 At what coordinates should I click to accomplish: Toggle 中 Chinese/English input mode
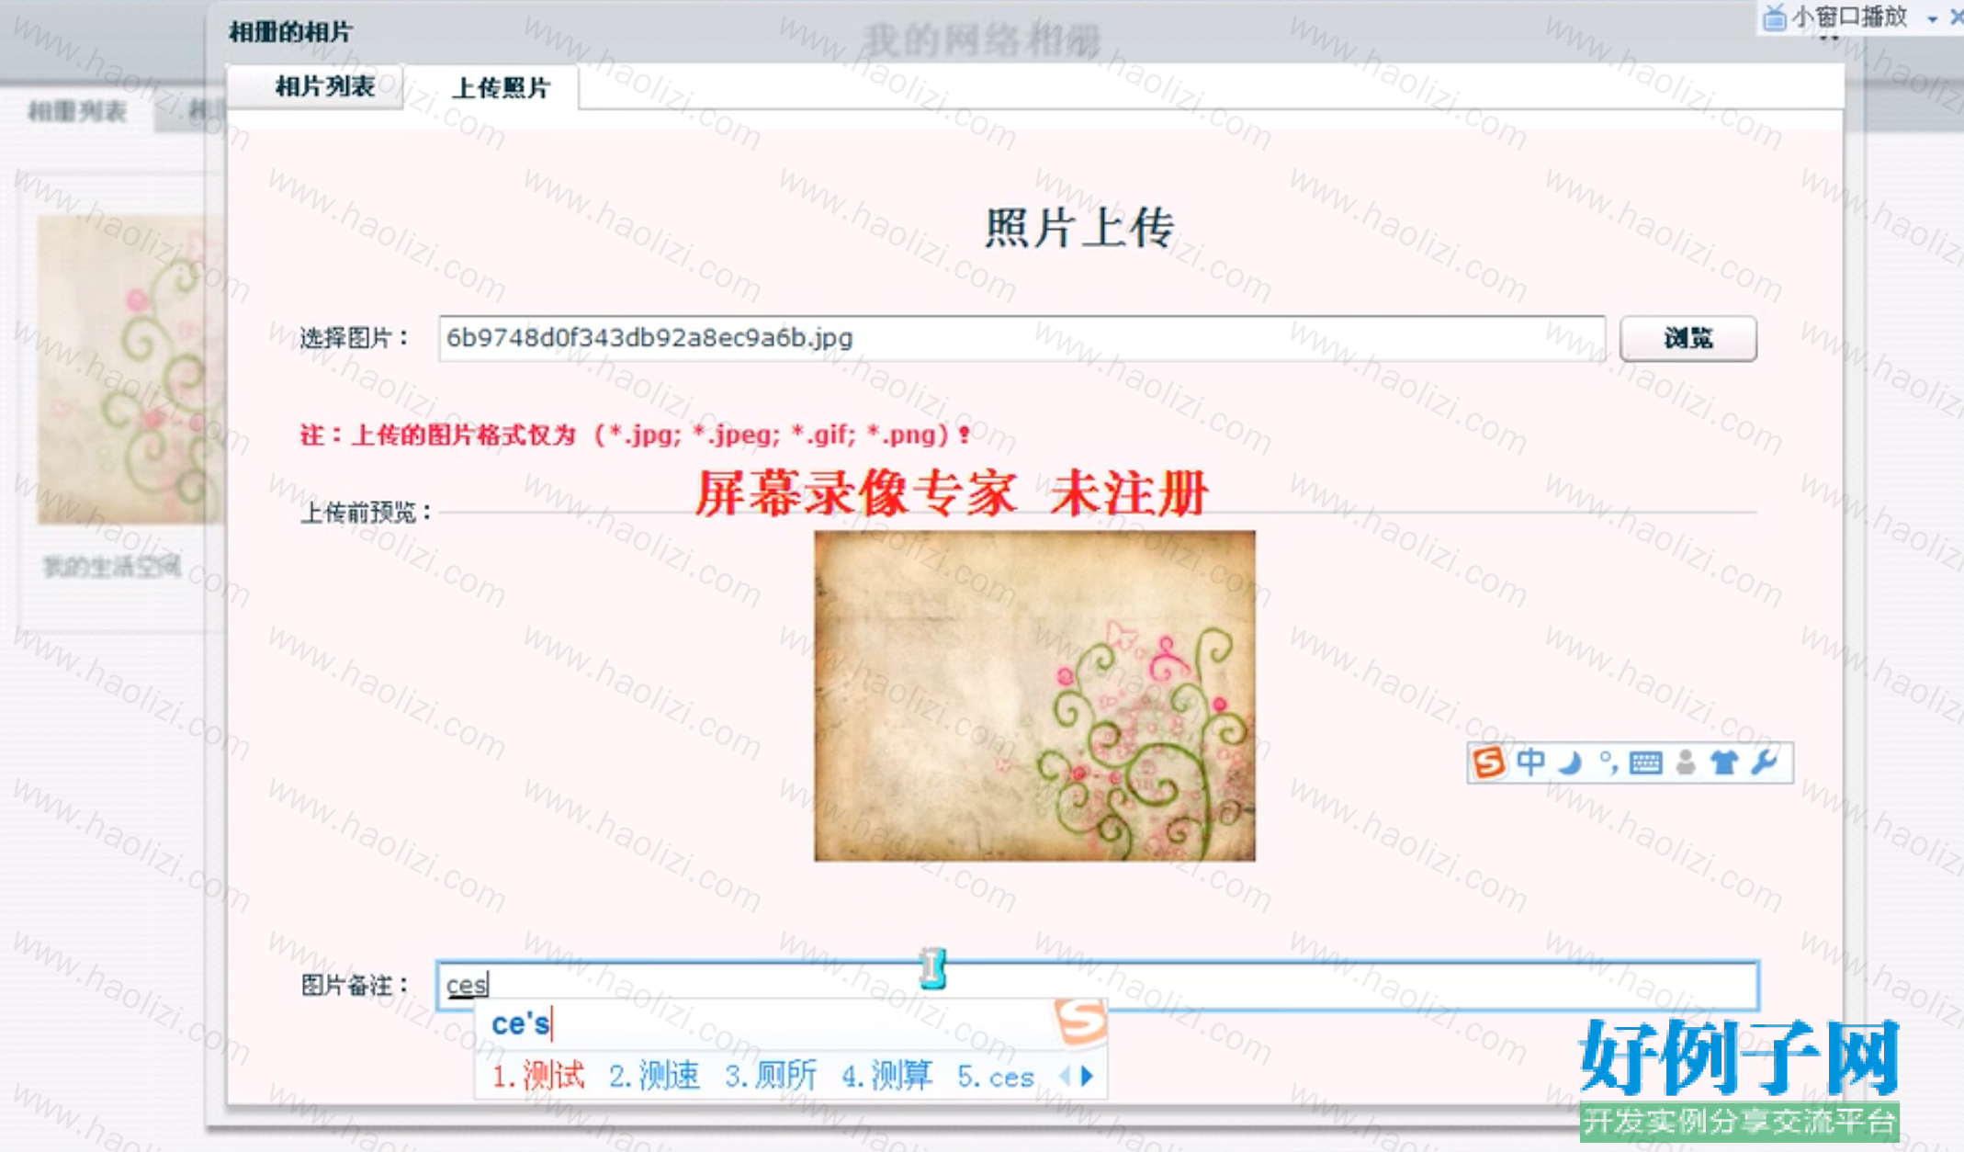1531,762
